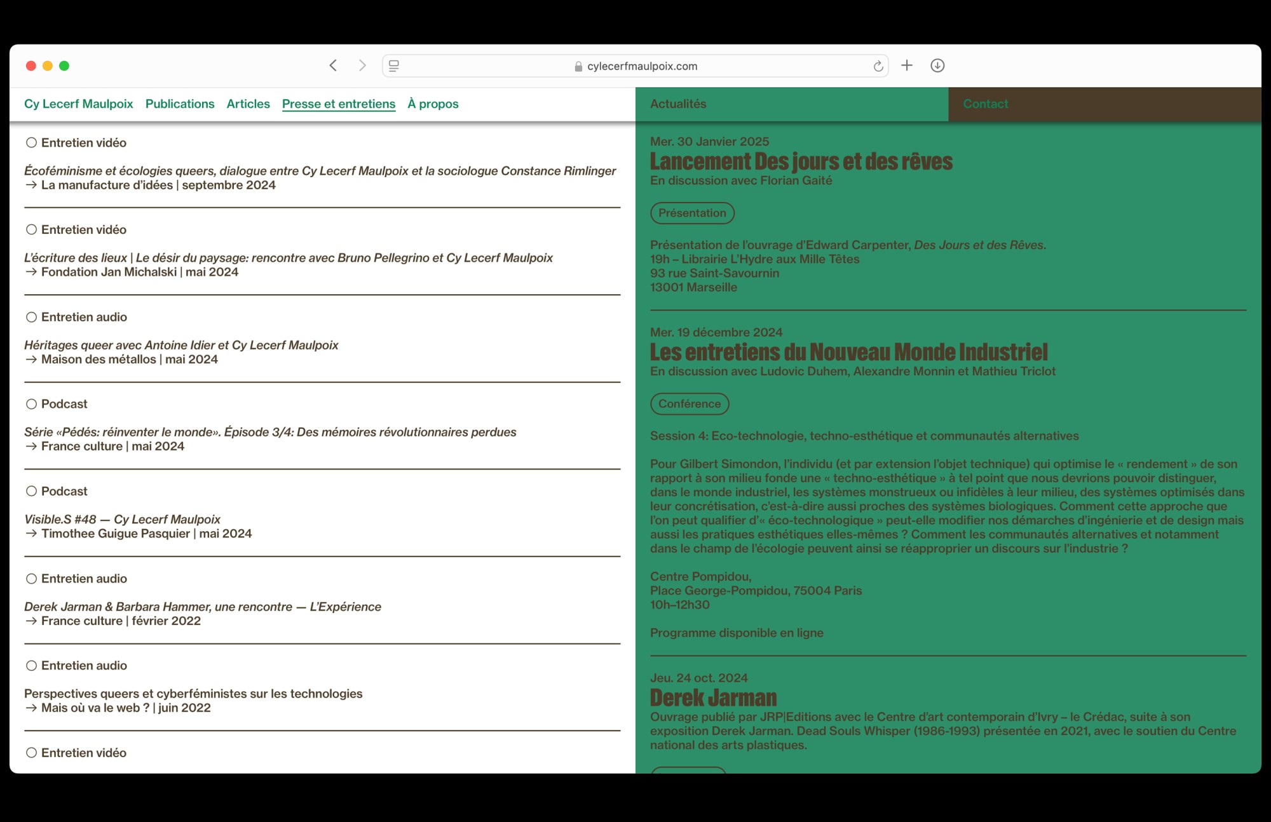
Task: Click the Conférence tag button
Action: pyautogui.click(x=690, y=403)
